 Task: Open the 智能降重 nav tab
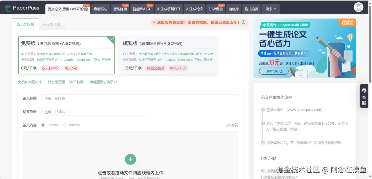120,9
